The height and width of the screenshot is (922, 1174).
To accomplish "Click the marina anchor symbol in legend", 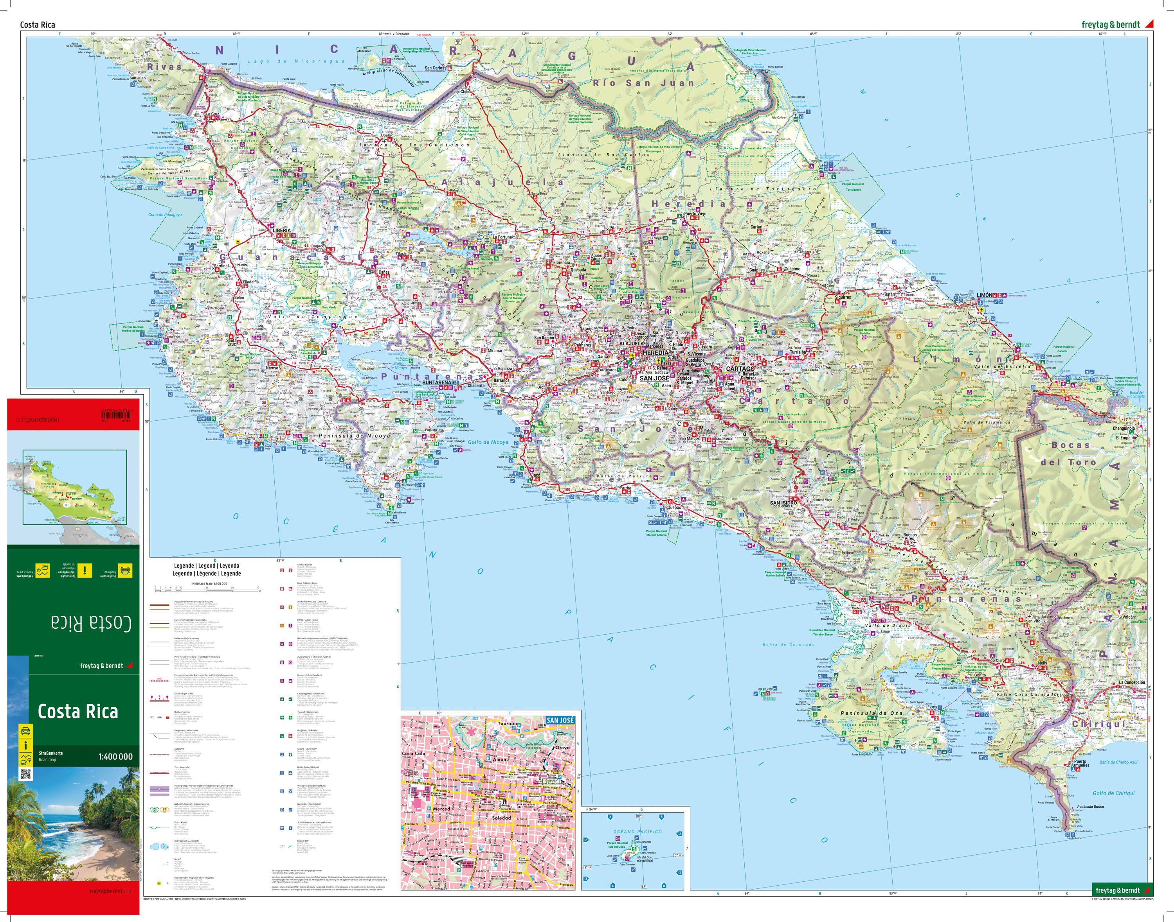I will tap(283, 754).
